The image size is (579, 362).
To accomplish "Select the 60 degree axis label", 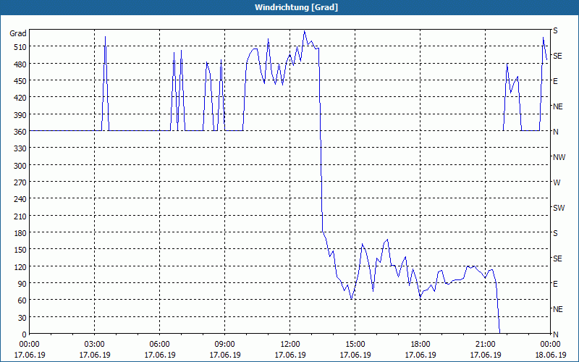I will point(22,300).
